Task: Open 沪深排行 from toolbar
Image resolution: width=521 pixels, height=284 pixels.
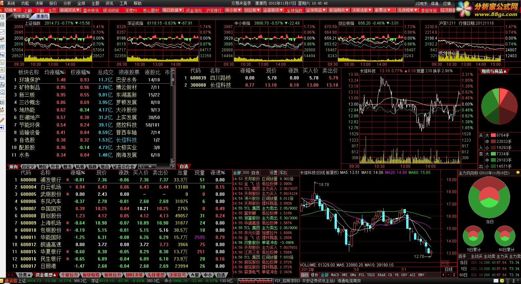Action: click(214, 10)
